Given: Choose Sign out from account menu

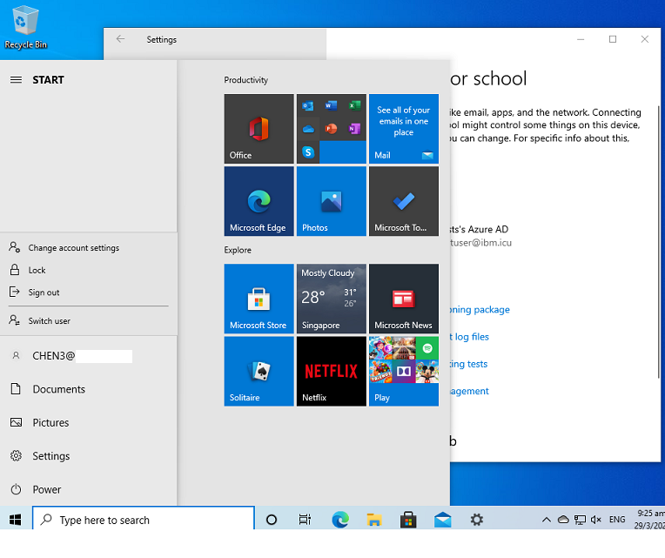Looking at the screenshot, I should 44,292.
